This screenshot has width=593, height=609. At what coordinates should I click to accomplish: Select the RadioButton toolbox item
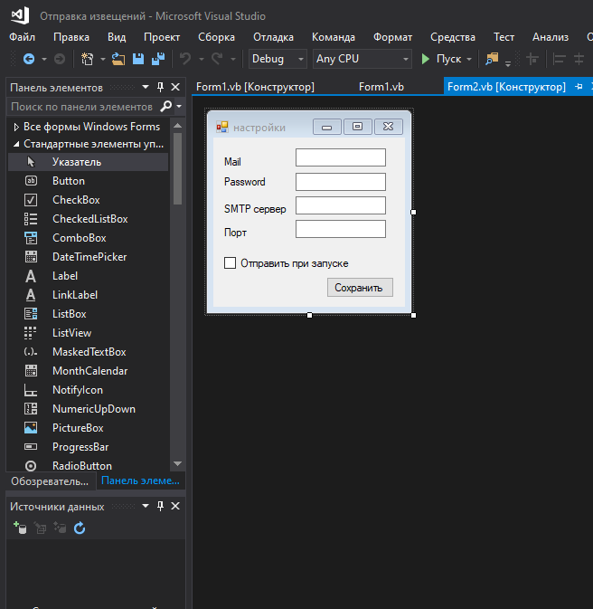(x=81, y=466)
